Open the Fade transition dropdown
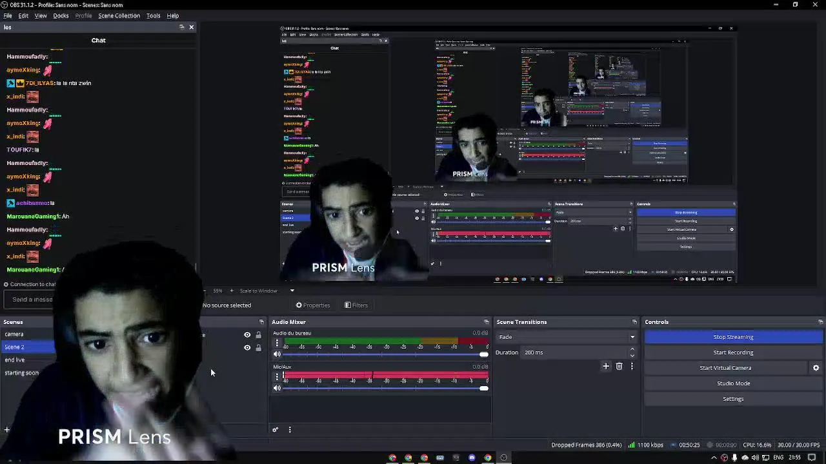Image resolution: width=826 pixels, height=464 pixels. coord(566,337)
